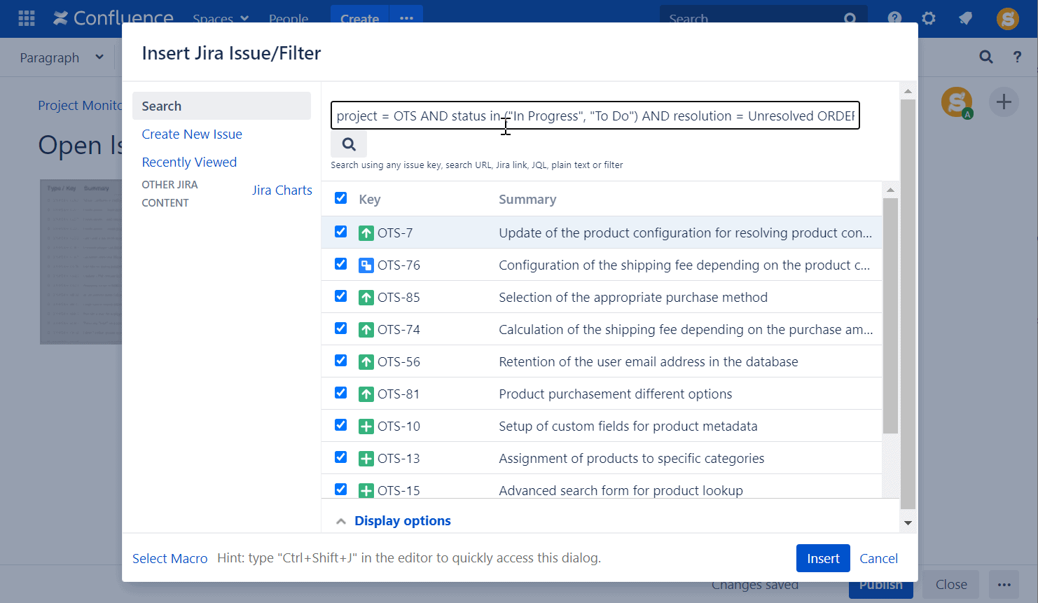Deselect the OTS-85 checkbox
Screen dimensions: 1038x603
point(340,296)
